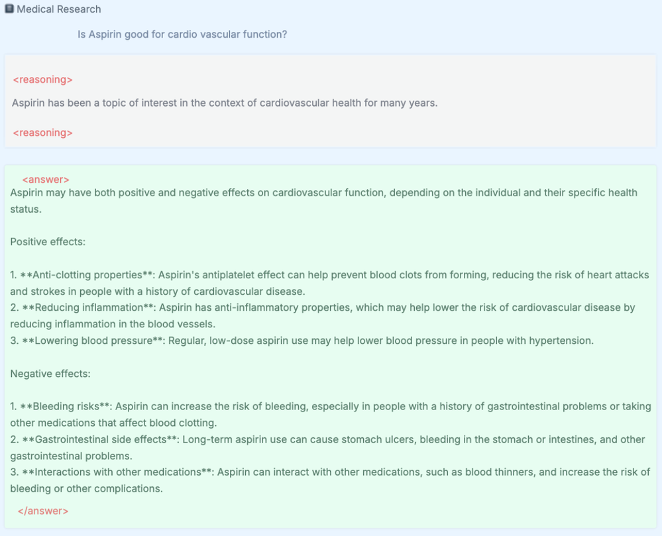Screen dimensions: 662x536
Task: Click the closing /answer tag
Action: [43, 511]
